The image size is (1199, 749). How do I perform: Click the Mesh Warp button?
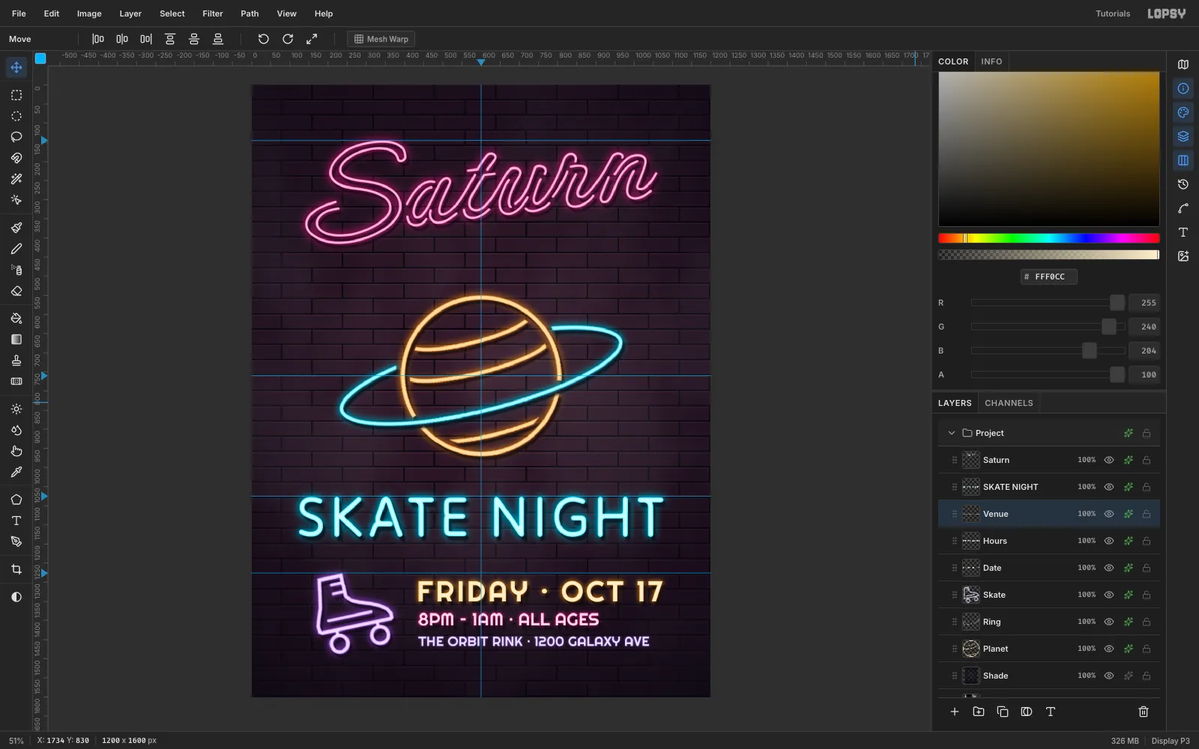pyautogui.click(x=381, y=39)
